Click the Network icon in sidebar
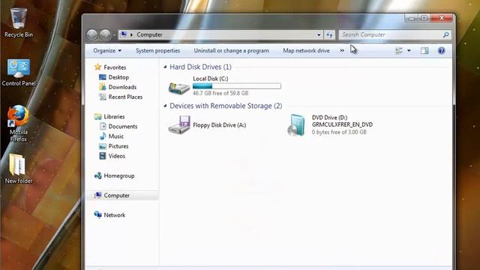 pyautogui.click(x=97, y=215)
